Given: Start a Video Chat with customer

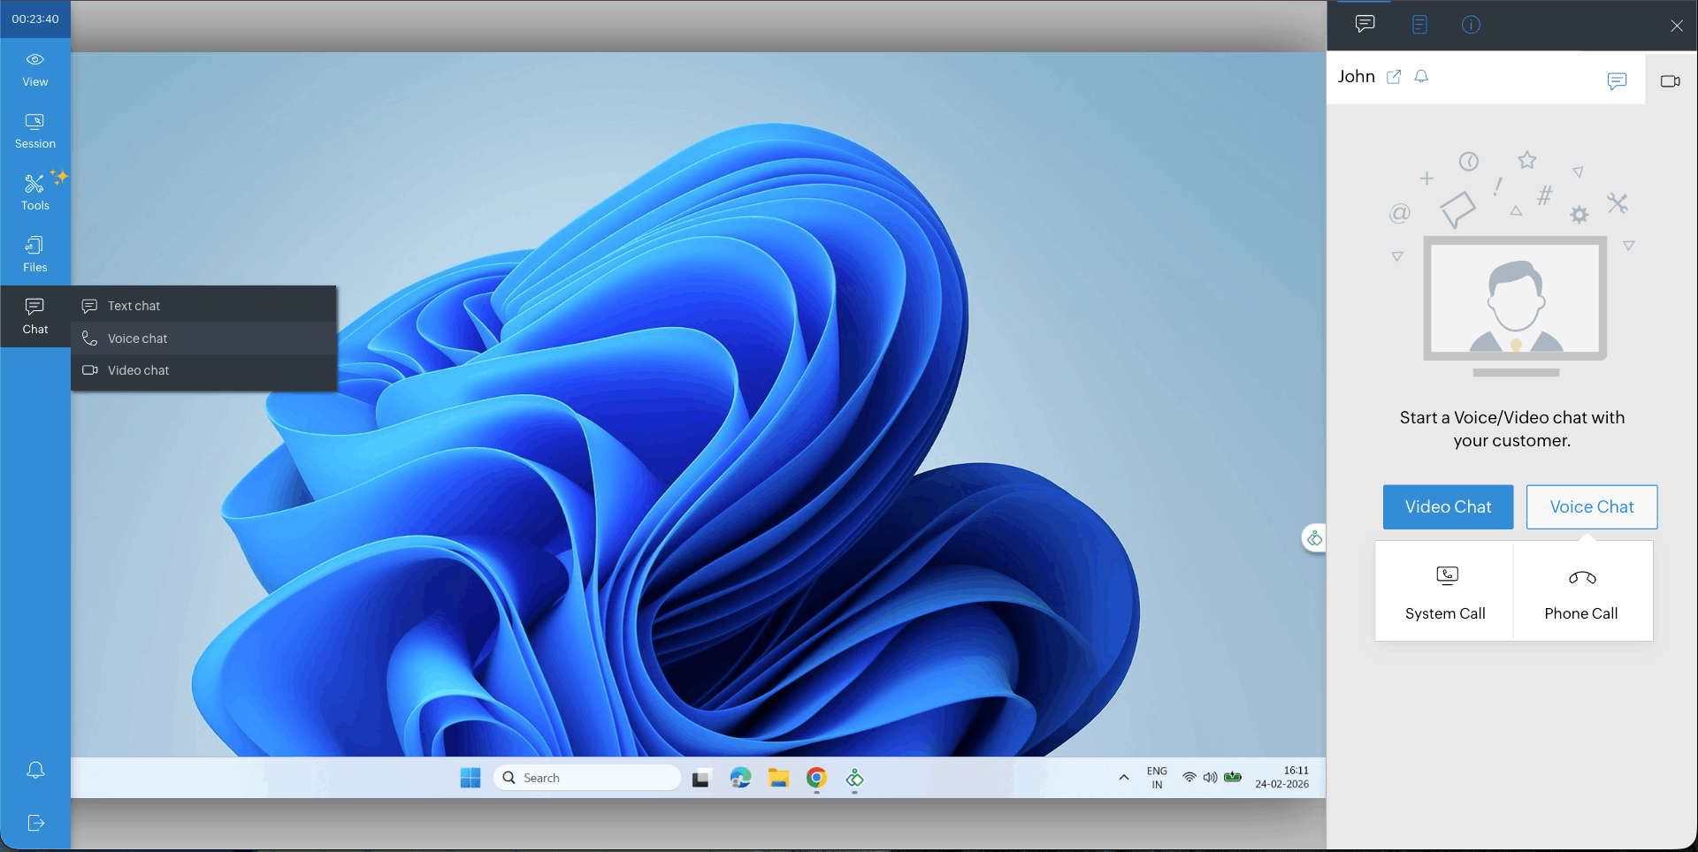Looking at the screenshot, I should click(x=1448, y=507).
